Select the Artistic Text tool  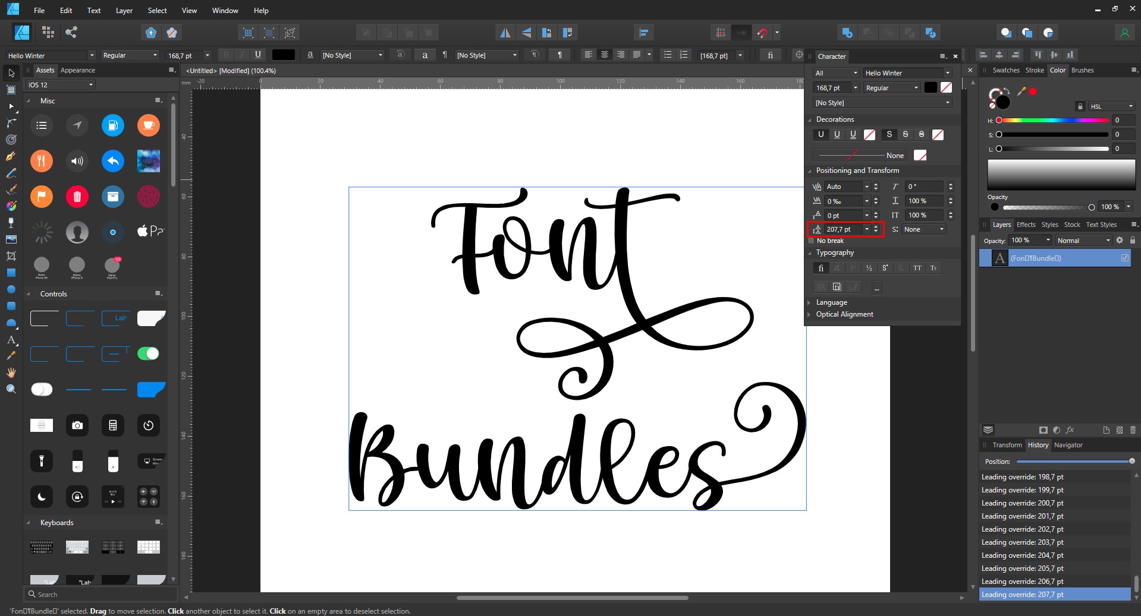click(x=11, y=340)
